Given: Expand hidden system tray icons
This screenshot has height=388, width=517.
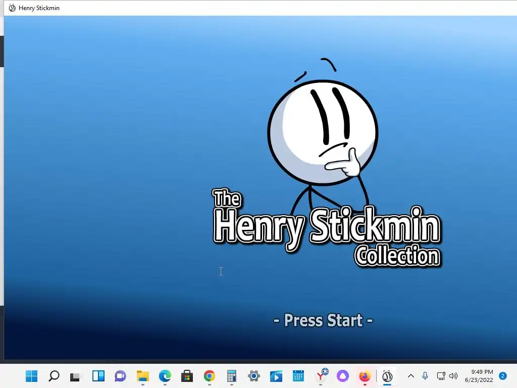Looking at the screenshot, I should [x=411, y=376].
